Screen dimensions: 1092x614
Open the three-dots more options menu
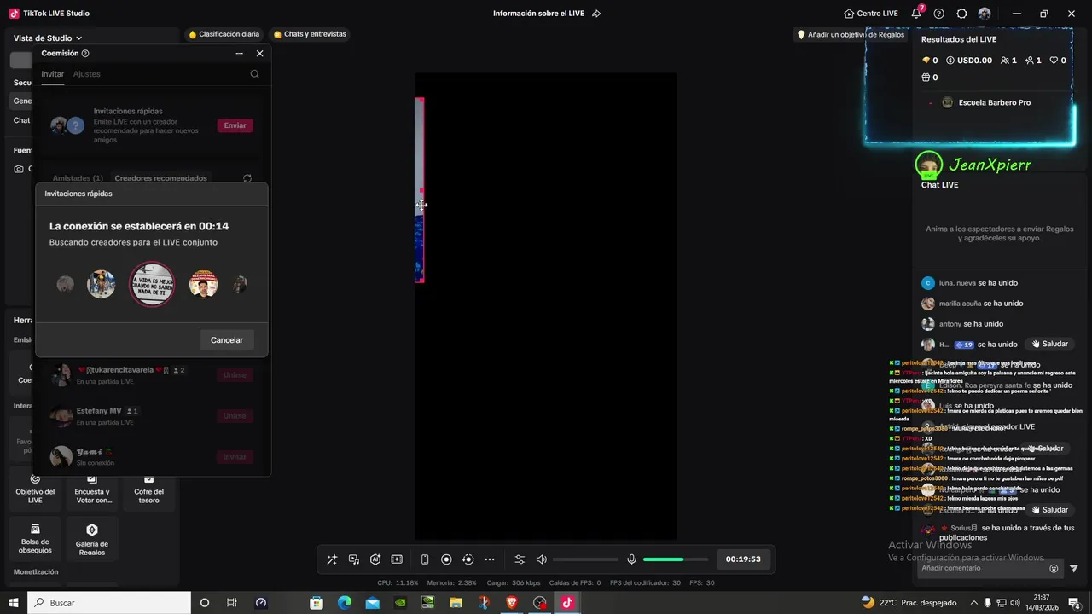pos(490,559)
